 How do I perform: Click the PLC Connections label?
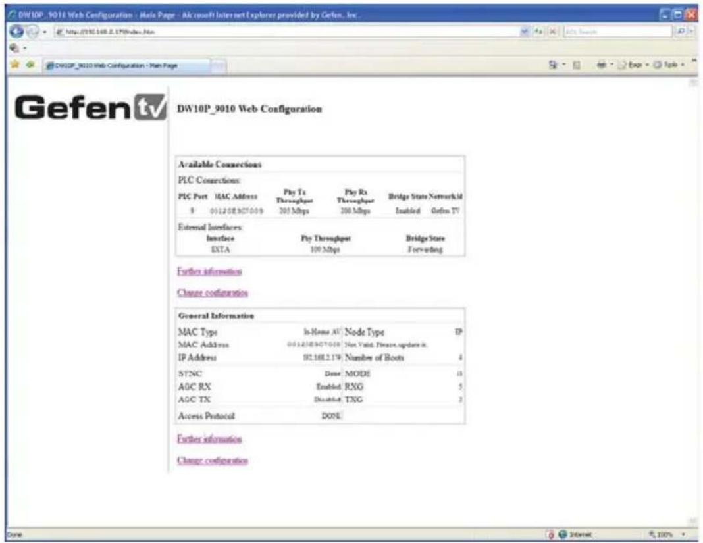point(209,180)
